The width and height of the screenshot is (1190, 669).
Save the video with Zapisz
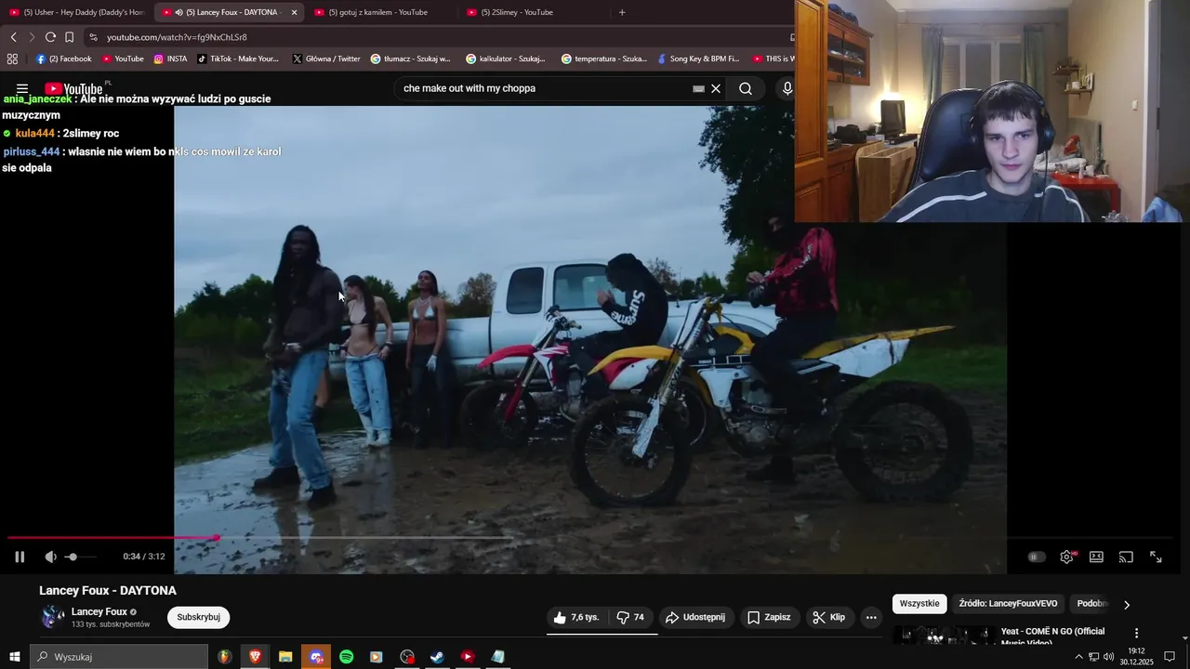[769, 617]
